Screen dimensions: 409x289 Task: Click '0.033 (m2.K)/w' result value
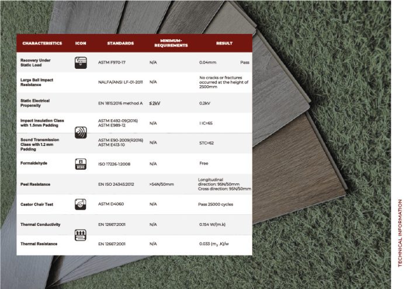pyautogui.click(x=214, y=244)
